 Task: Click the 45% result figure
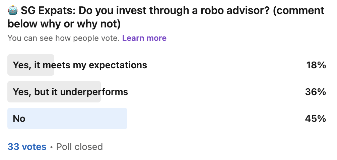(x=316, y=118)
